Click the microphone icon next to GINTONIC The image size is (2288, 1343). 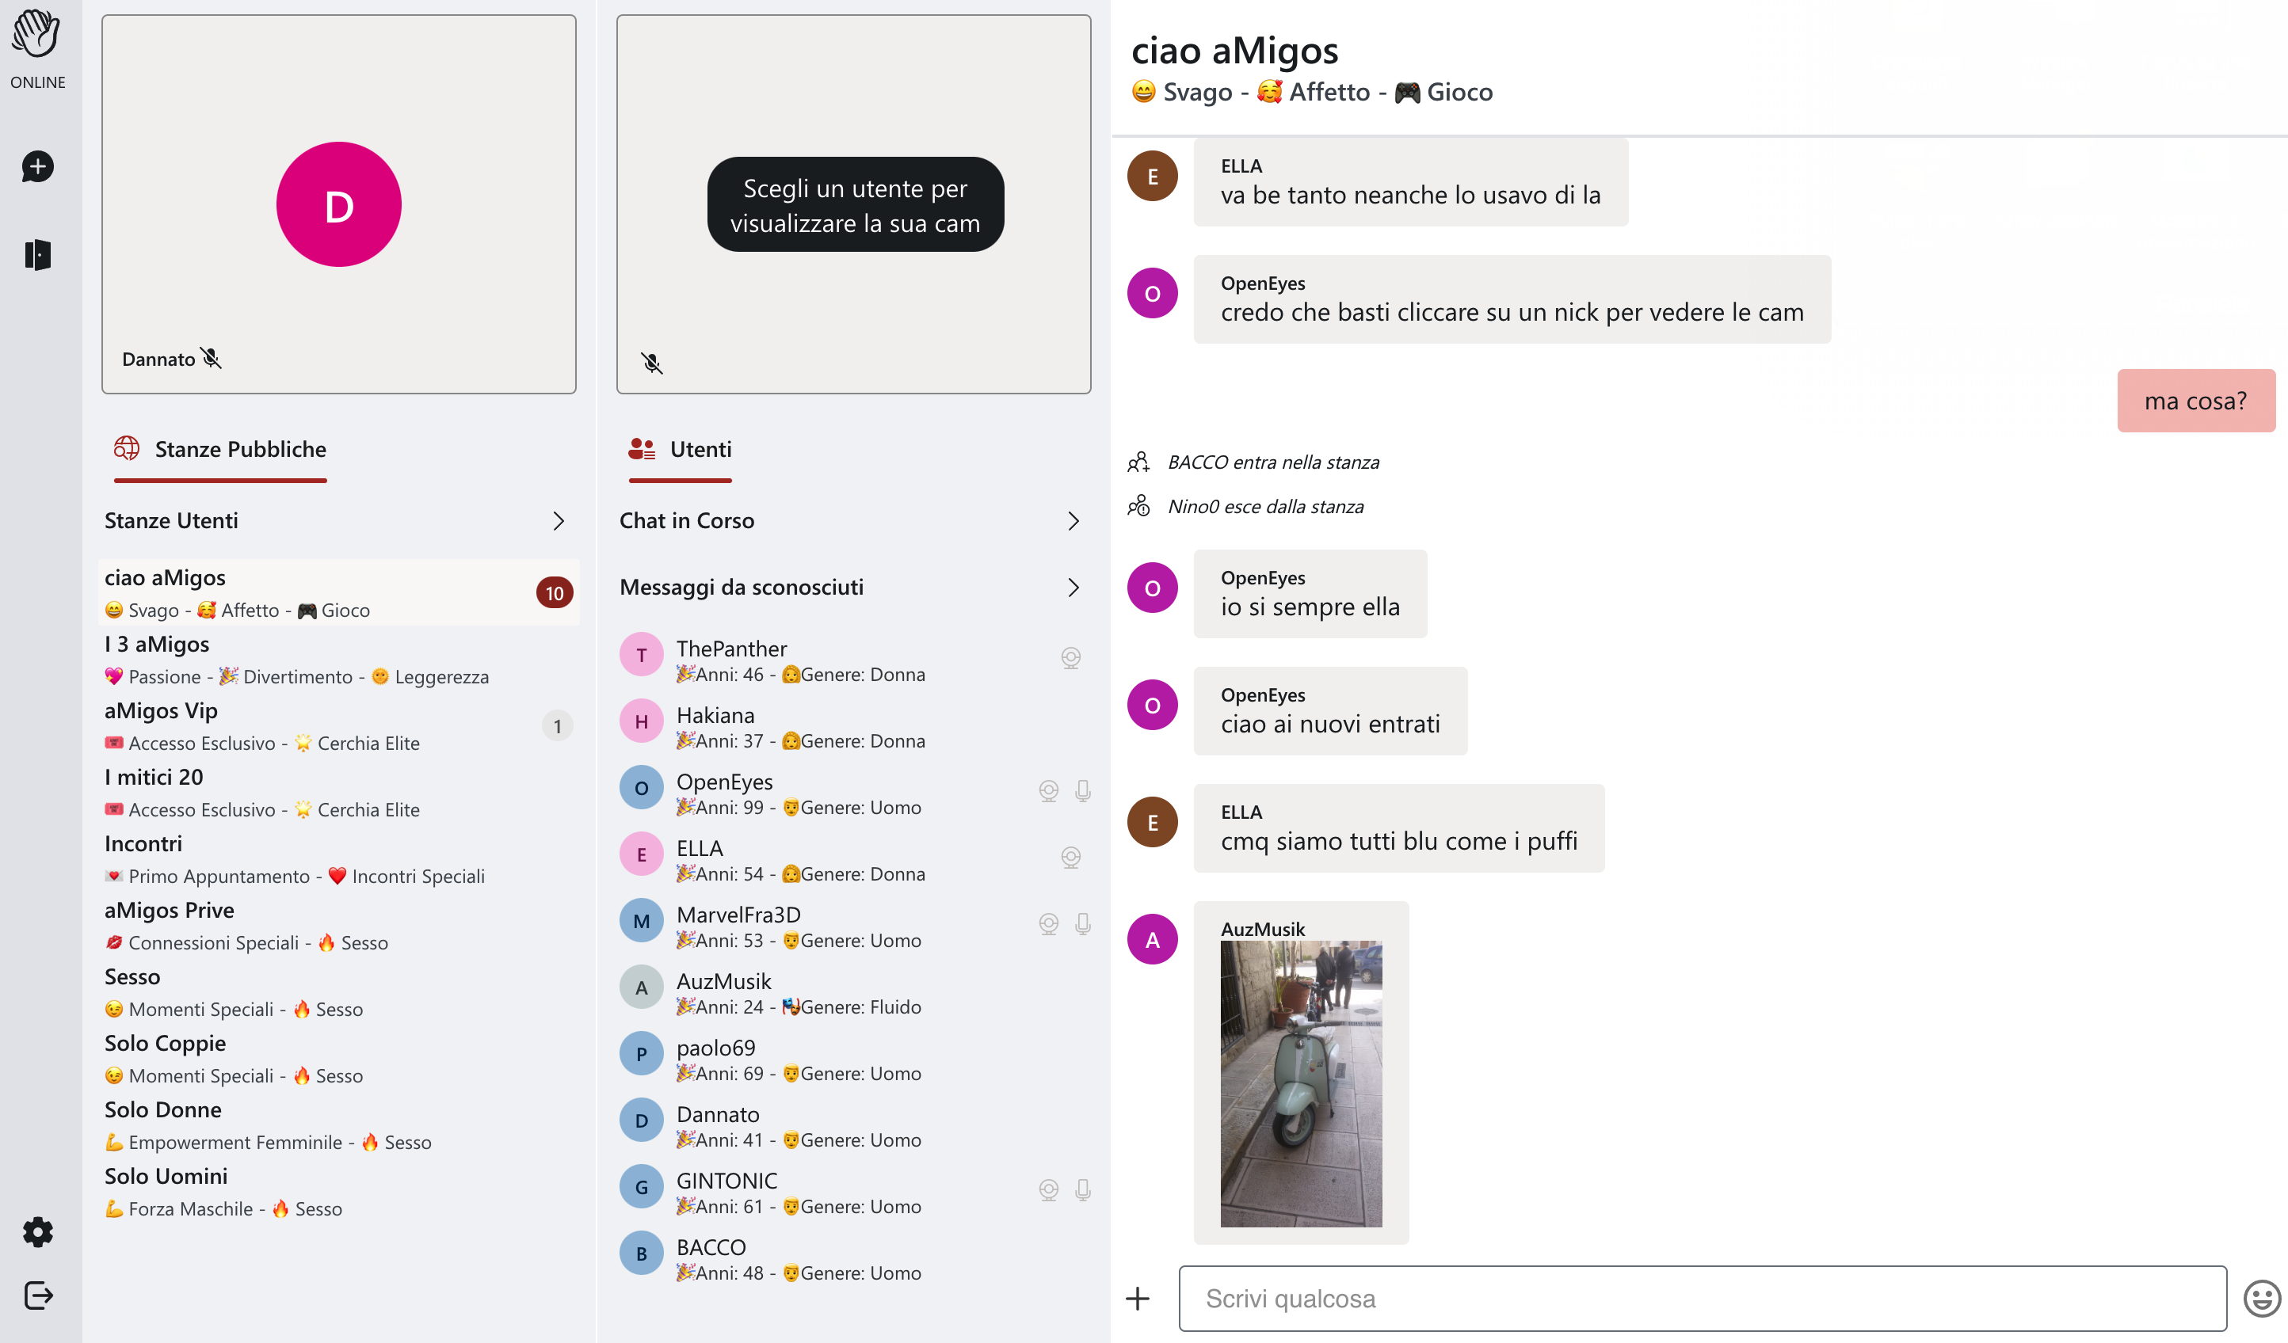[1082, 1189]
